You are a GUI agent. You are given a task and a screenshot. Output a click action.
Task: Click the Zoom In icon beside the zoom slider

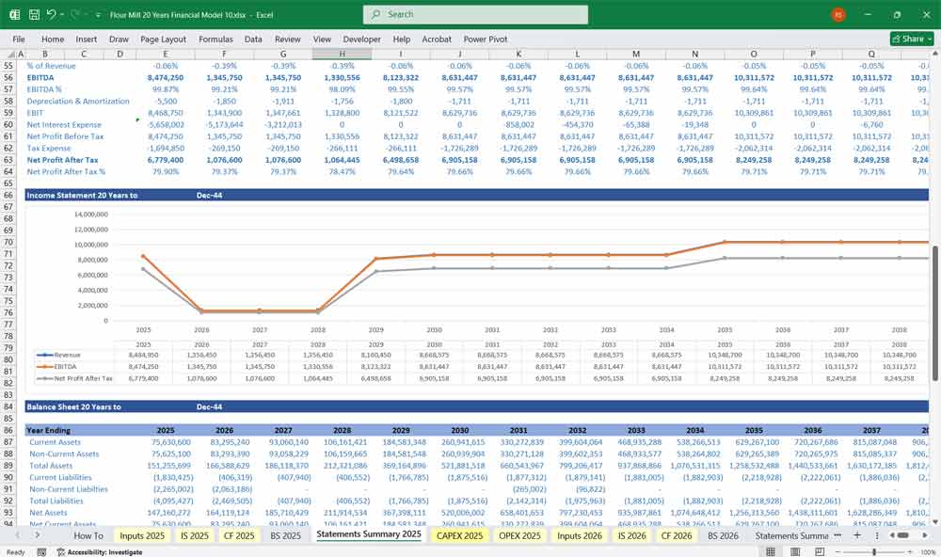pos(910,550)
